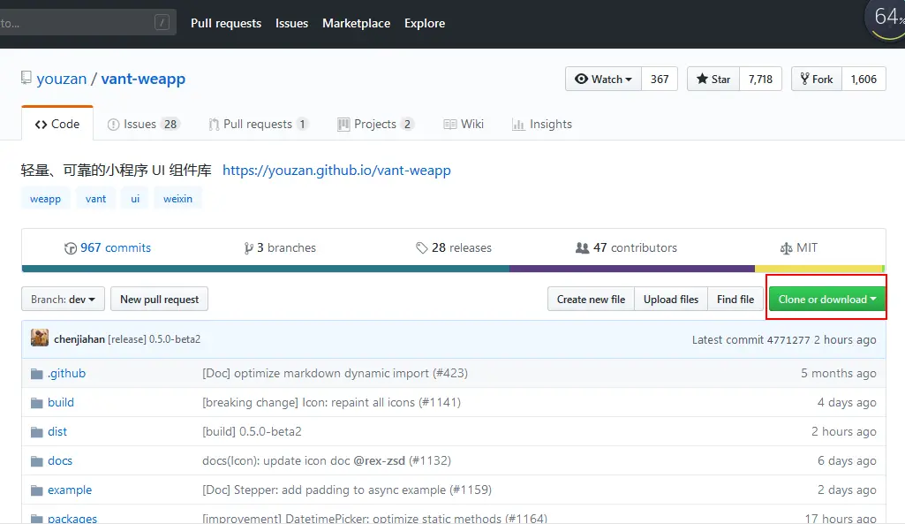Screen dimensions: 905x524
Task: Click New pull request button
Action: coord(159,300)
